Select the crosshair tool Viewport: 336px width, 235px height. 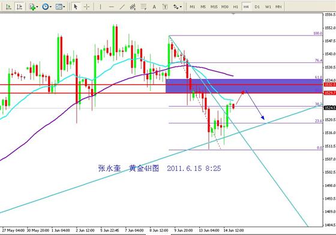point(87,7)
